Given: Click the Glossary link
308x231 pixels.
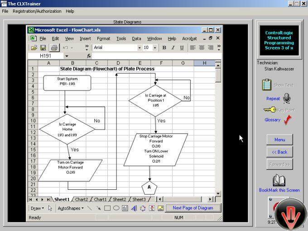Looking at the screenshot, I should [273, 120].
